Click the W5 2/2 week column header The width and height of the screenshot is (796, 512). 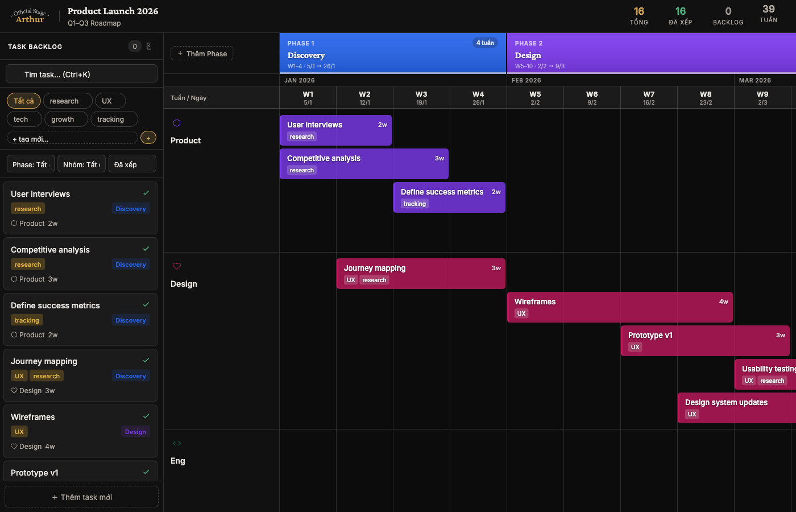tap(535, 98)
